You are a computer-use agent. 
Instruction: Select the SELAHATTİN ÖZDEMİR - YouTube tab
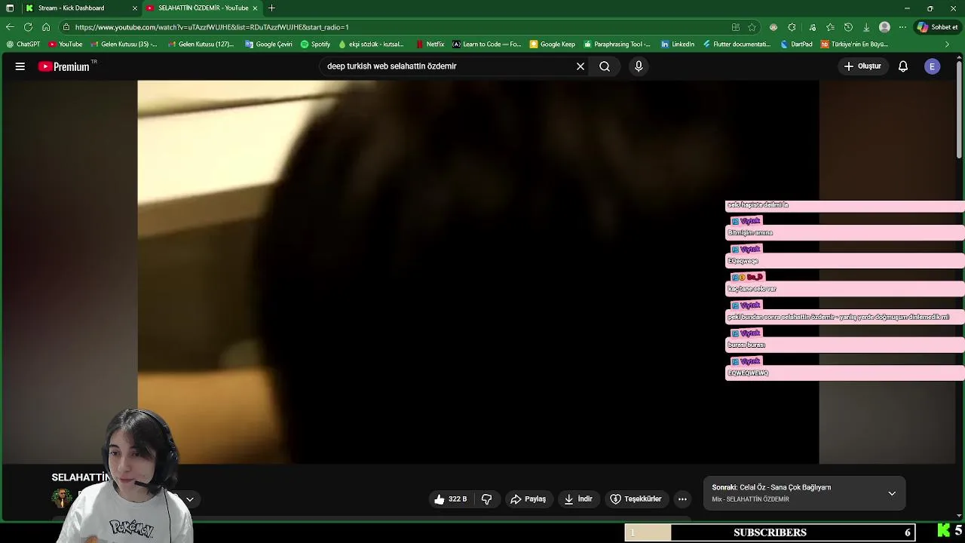coord(204,8)
